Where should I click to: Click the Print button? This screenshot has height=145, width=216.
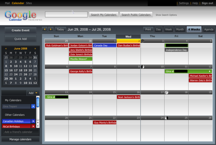(148, 30)
